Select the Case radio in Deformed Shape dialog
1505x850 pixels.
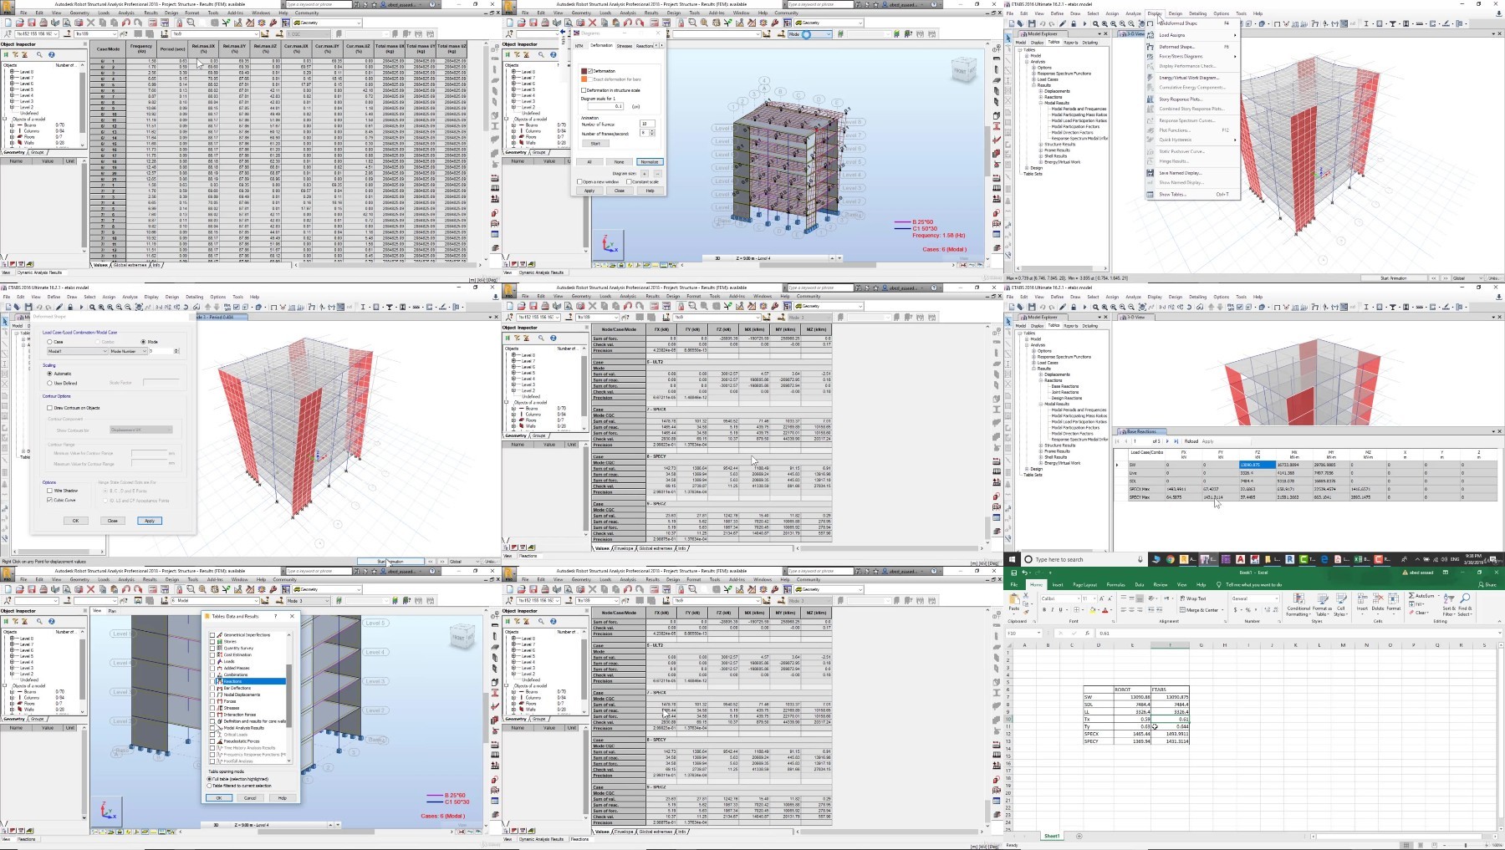[x=49, y=342]
